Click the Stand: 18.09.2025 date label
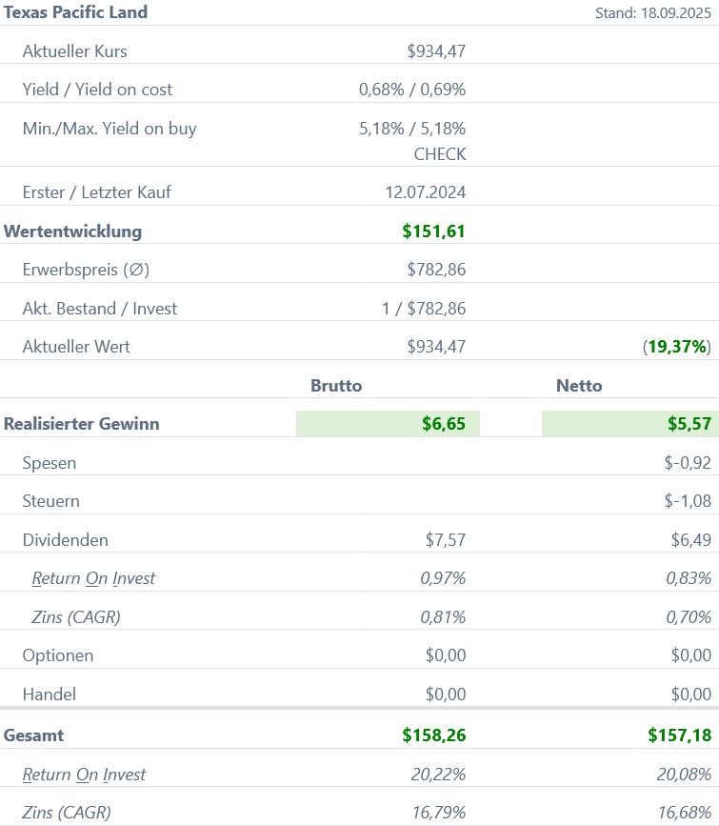719x826 pixels. tap(652, 13)
